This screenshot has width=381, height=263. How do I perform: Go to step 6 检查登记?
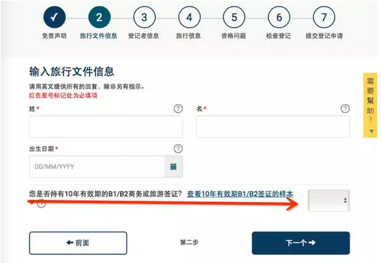pos(279,17)
